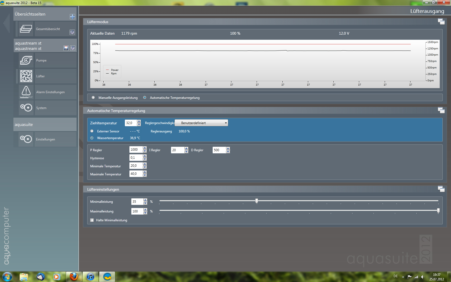
Task: Click the Windows Start button
Action: (7, 276)
